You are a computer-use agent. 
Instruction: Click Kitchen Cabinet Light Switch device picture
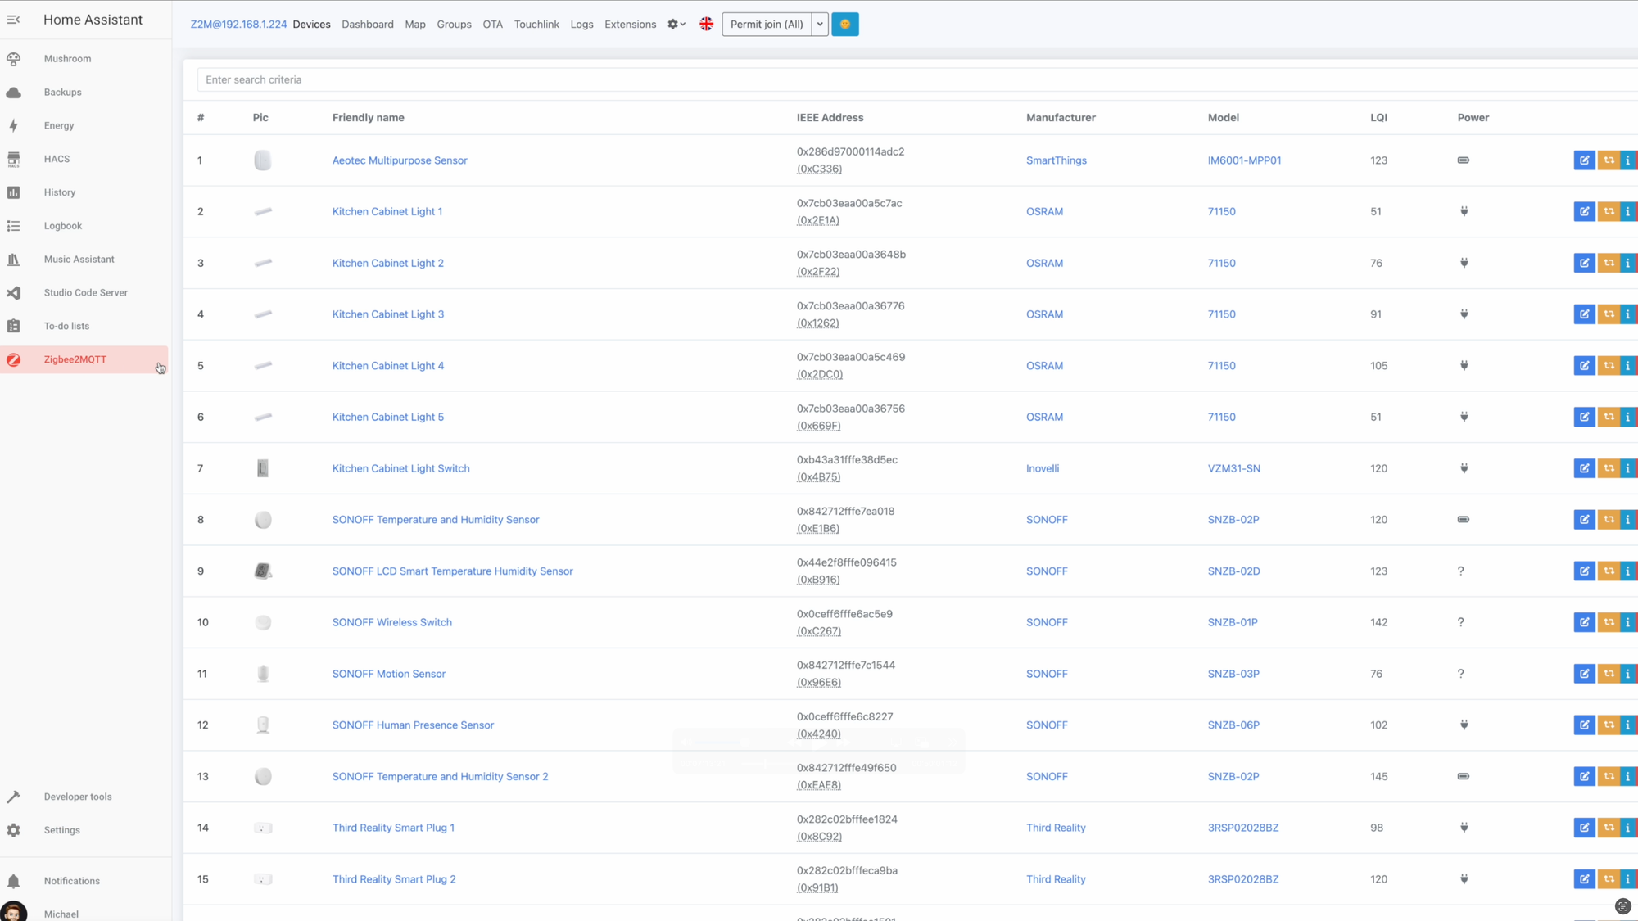click(x=262, y=468)
